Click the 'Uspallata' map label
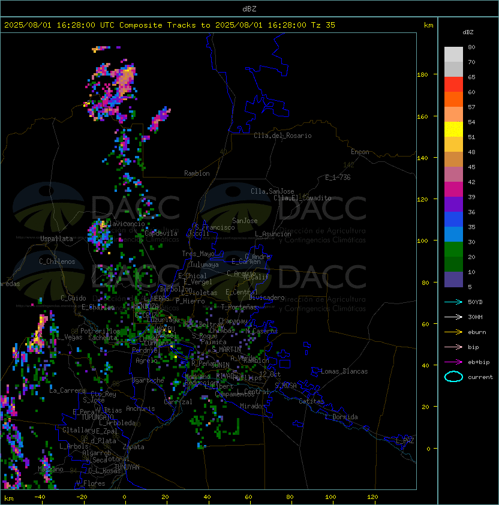The width and height of the screenshot is (499, 505). [56, 239]
